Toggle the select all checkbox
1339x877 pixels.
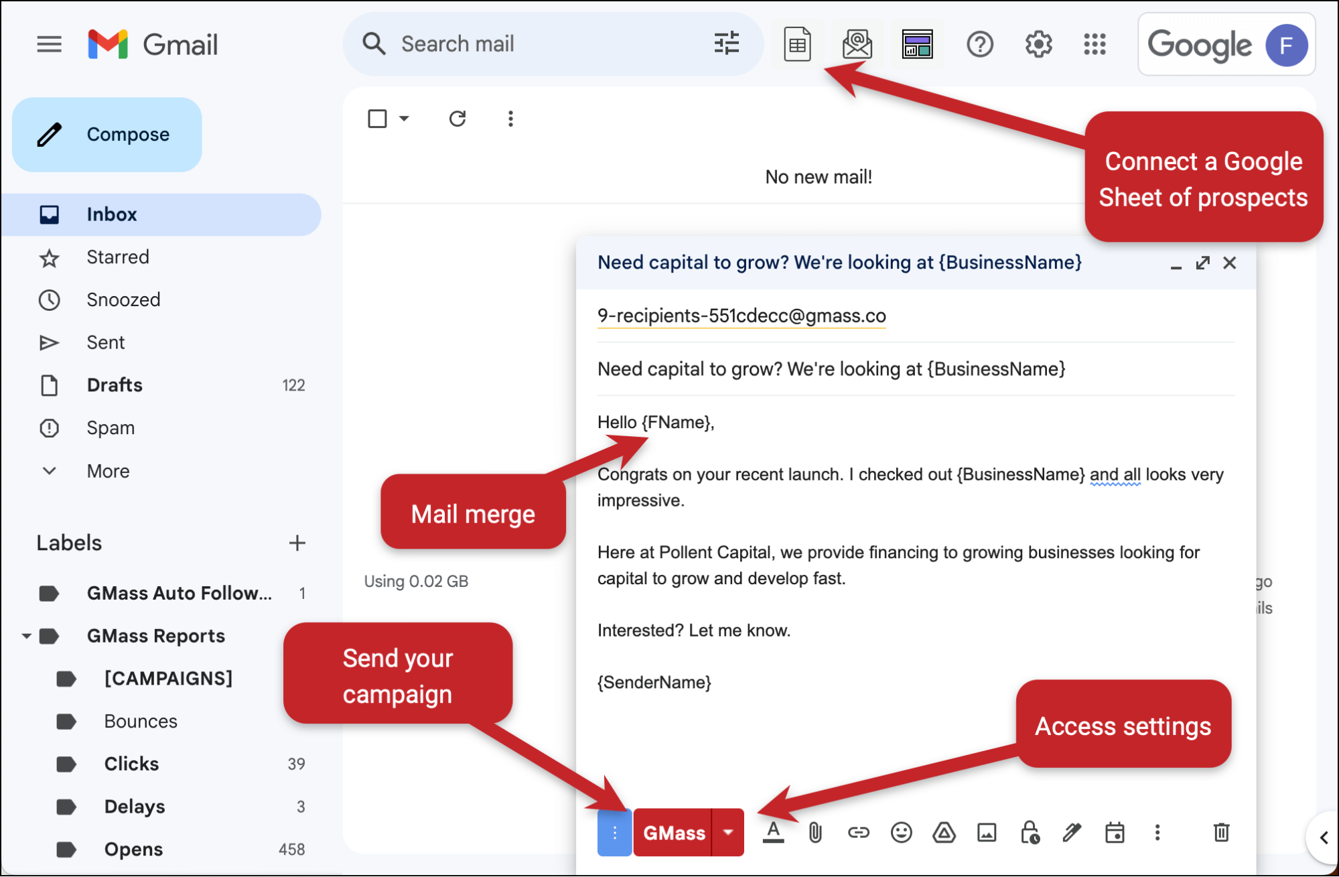[377, 119]
